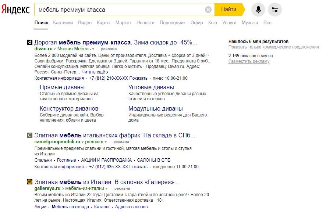326x216 pixels.
Task: Open the Музыка tab
Action: point(250,23)
